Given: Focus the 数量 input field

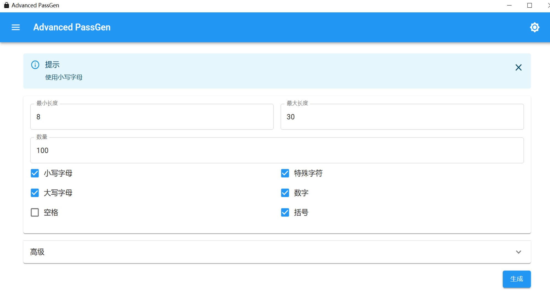Looking at the screenshot, I should [277, 150].
